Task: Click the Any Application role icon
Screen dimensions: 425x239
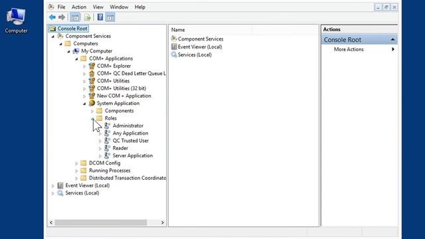Action: 108,133
